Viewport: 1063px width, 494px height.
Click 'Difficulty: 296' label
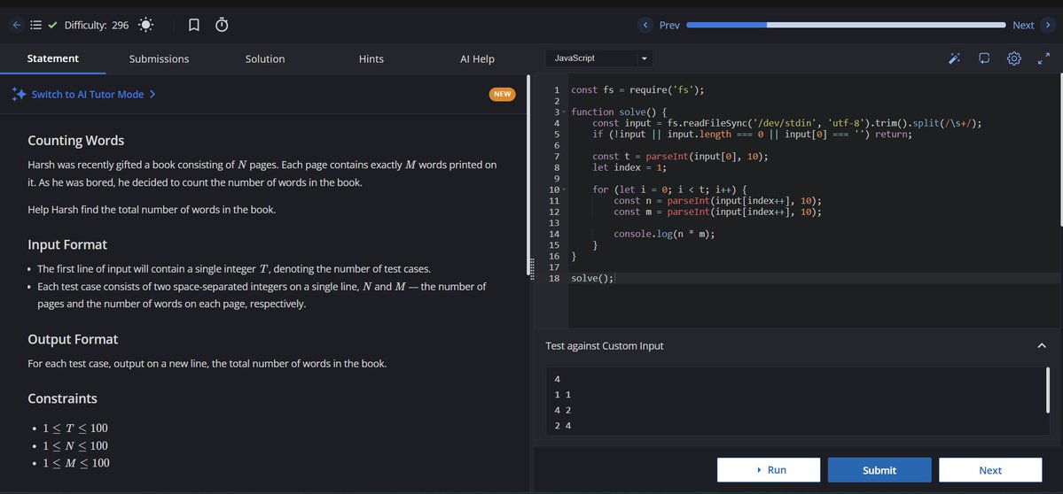[97, 25]
